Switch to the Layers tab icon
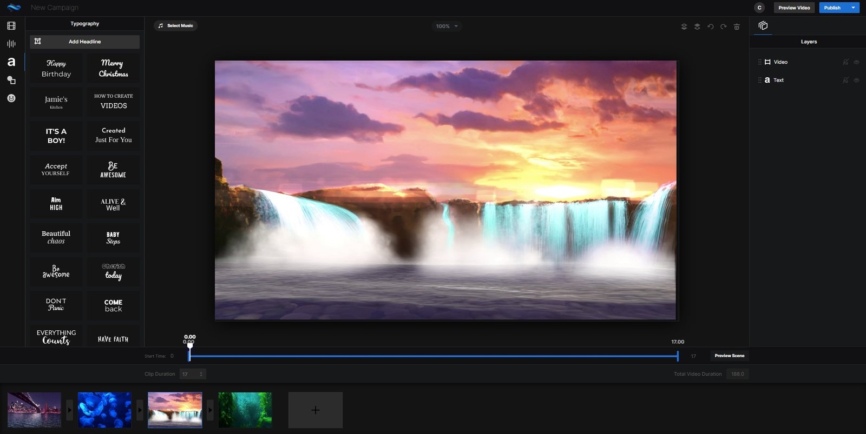 763,25
